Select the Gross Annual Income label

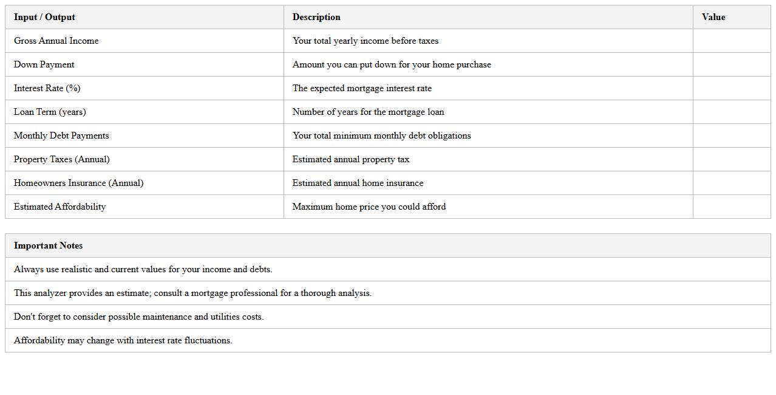click(x=56, y=41)
